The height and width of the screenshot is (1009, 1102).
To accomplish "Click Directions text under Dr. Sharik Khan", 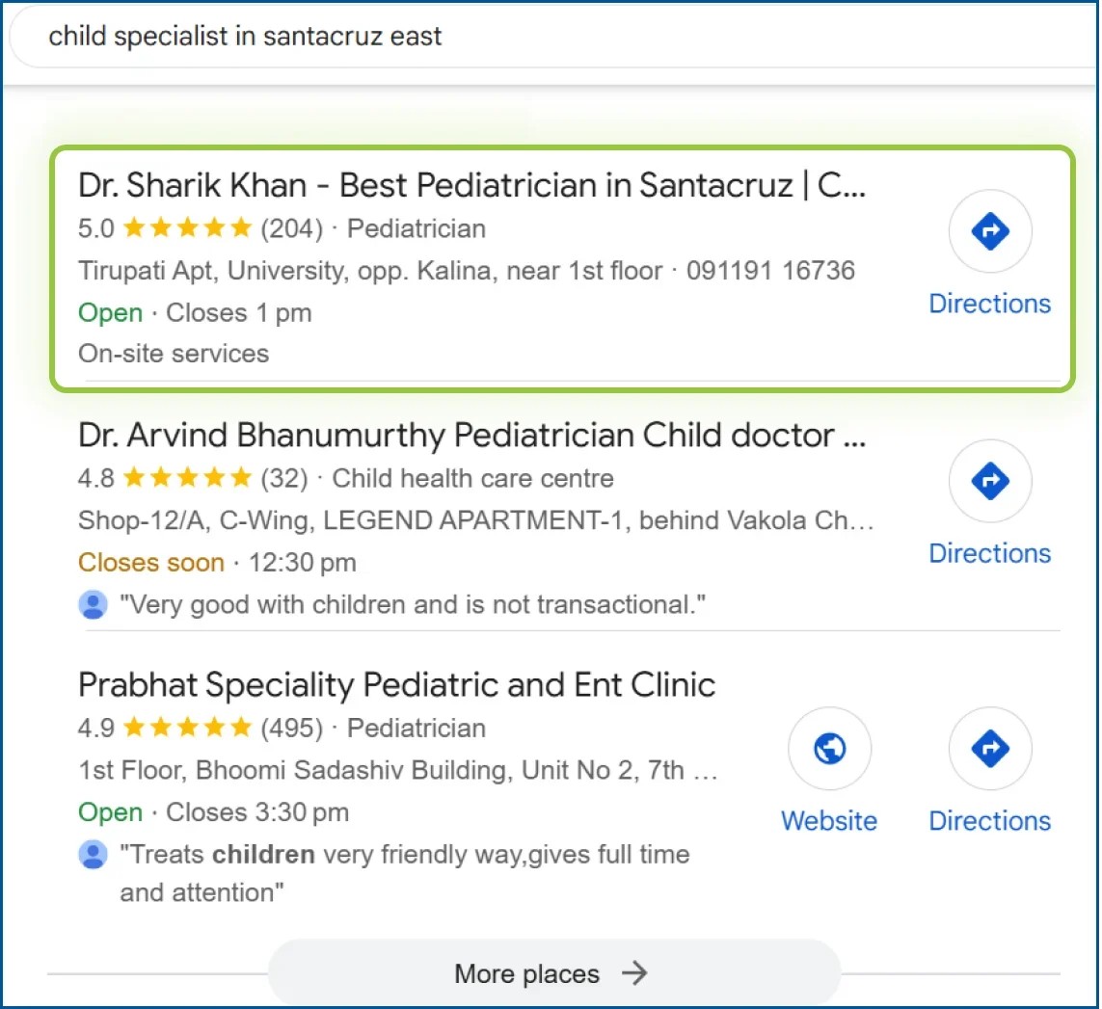I will point(989,304).
